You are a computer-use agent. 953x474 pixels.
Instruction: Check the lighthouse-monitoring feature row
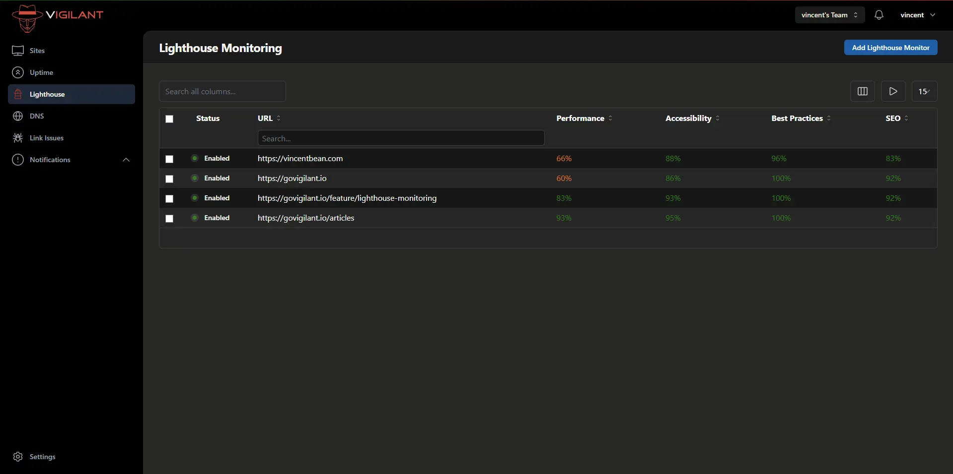point(169,199)
